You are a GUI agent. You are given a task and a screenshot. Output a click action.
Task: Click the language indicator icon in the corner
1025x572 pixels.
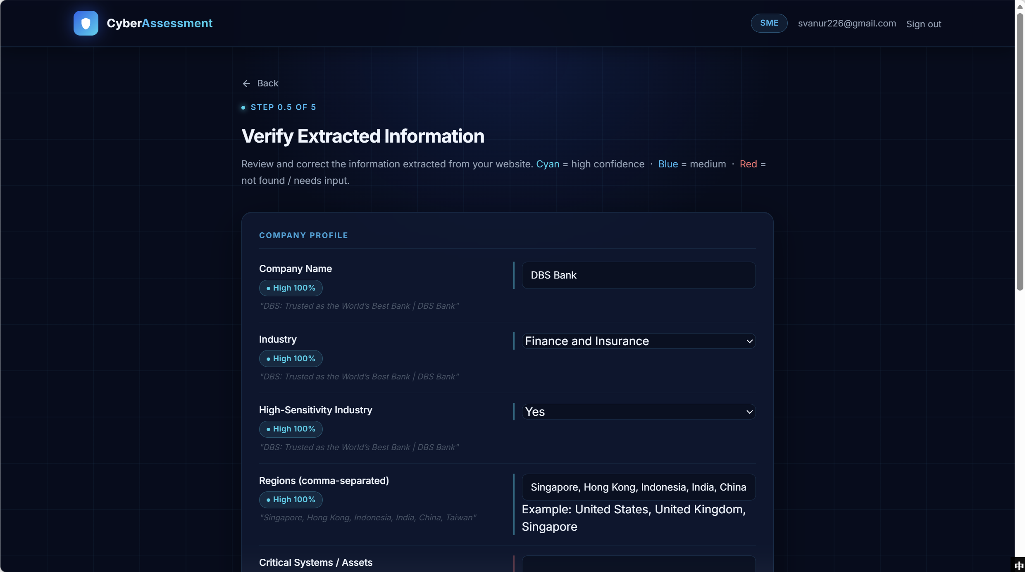coord(1019,565)
